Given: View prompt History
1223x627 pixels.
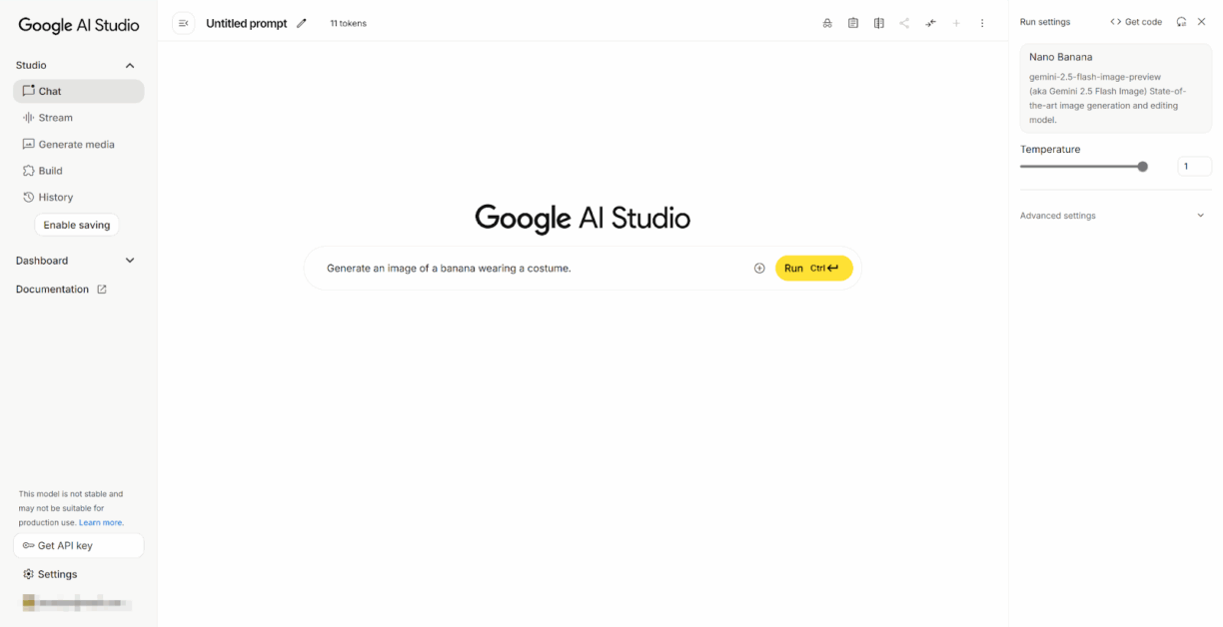Looking at the screenshot, I should click(x=79, y=198).
